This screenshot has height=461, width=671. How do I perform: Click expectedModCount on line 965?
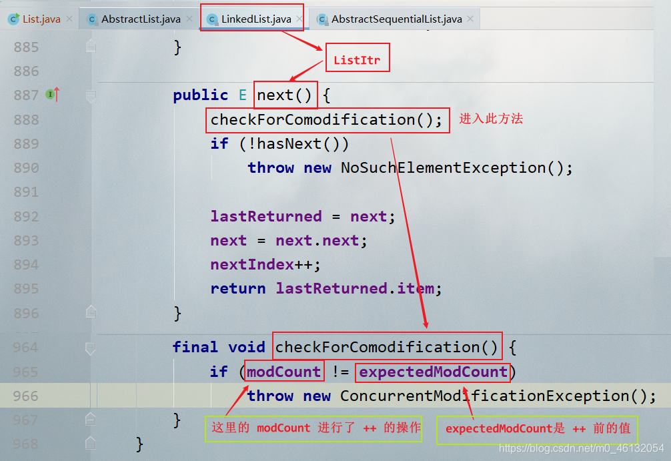[x=433, y=372]
